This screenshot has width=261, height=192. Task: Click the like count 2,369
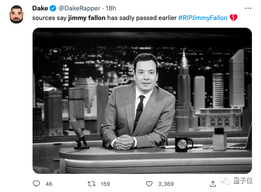coord(166,184)
